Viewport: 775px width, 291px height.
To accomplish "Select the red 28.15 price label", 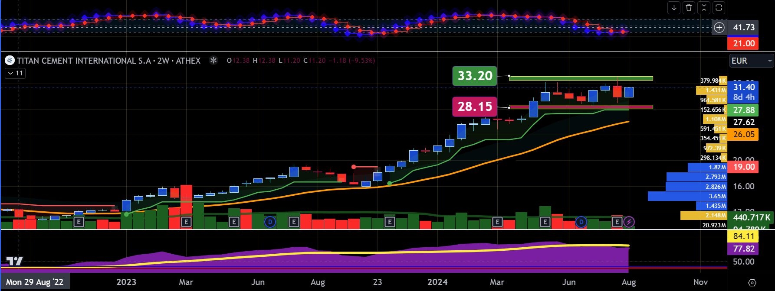I will click(475, 107).
